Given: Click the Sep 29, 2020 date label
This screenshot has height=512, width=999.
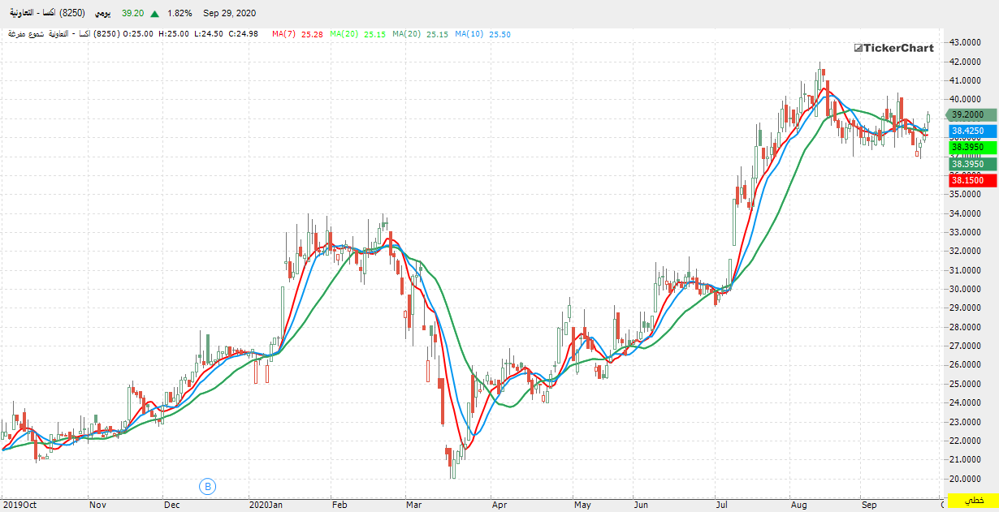Looking at the screenshot, I should coord(229,13).
